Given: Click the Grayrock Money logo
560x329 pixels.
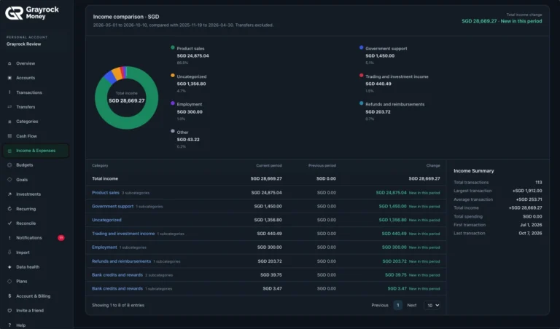Looking at the screenshot, I should tap(32, 13).
